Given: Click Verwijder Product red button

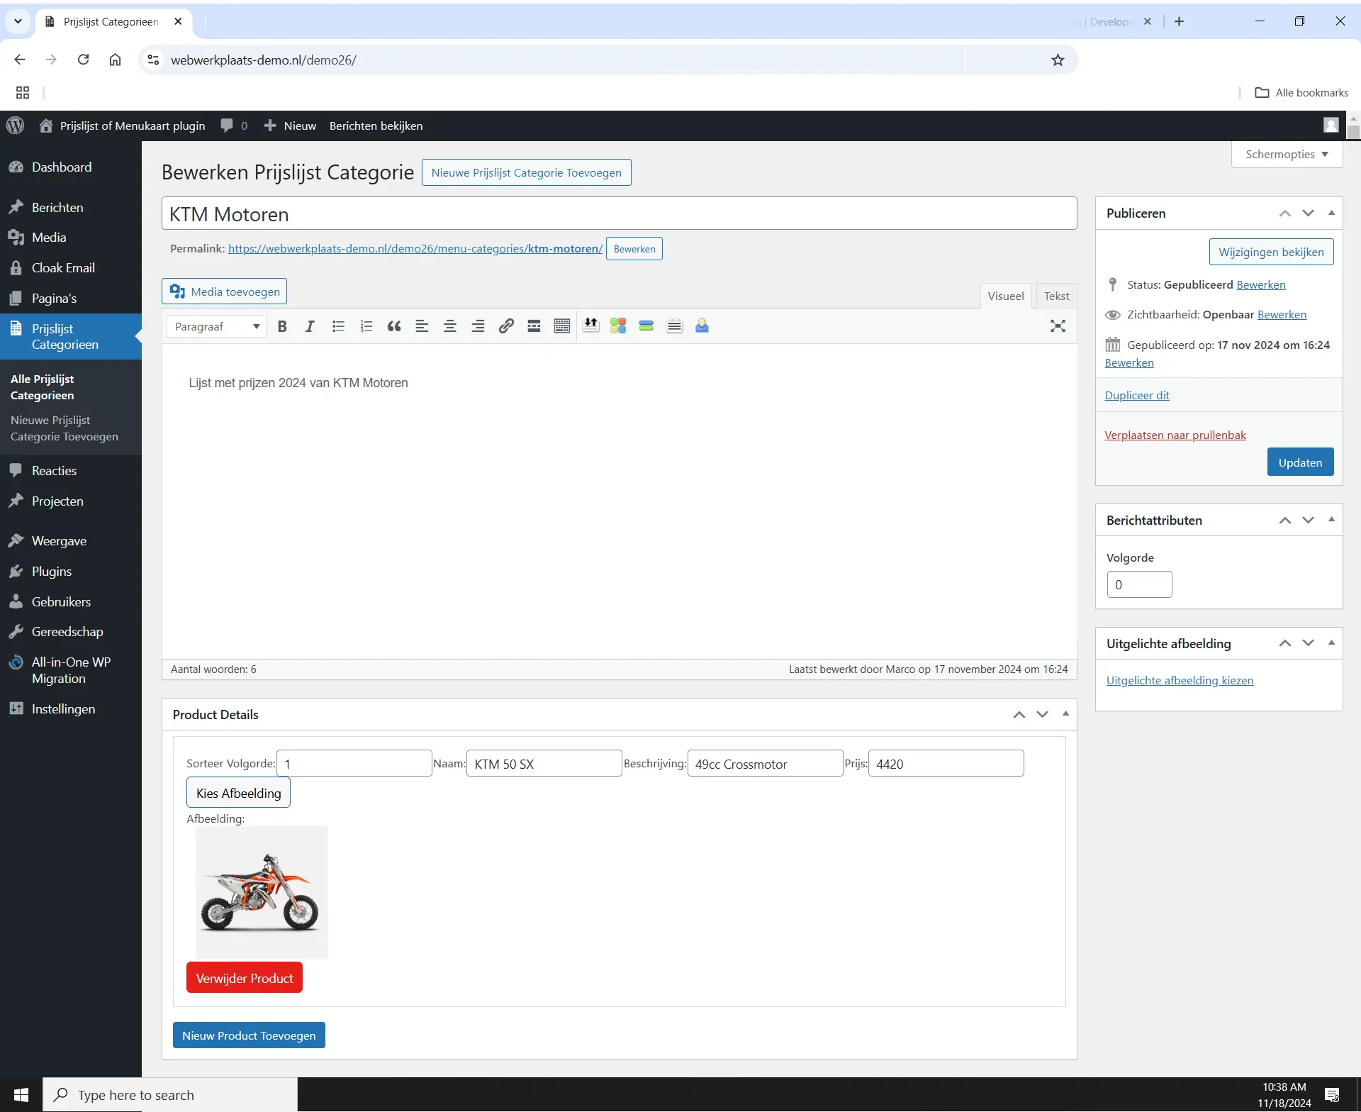Looking at the screenshot, I should (x=244, y=977).
